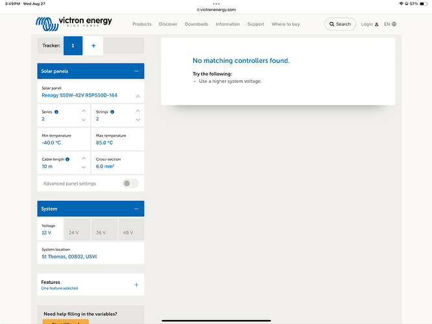The height and width of the screenshot is (324, 432).
Task: Select 36 V system voltage
Action: tap(104, 229)
